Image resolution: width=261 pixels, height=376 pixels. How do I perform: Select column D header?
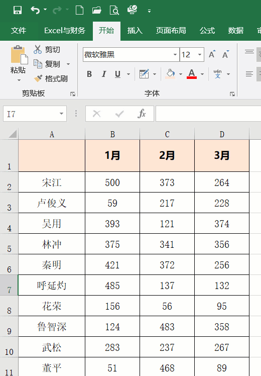(222, 134)
